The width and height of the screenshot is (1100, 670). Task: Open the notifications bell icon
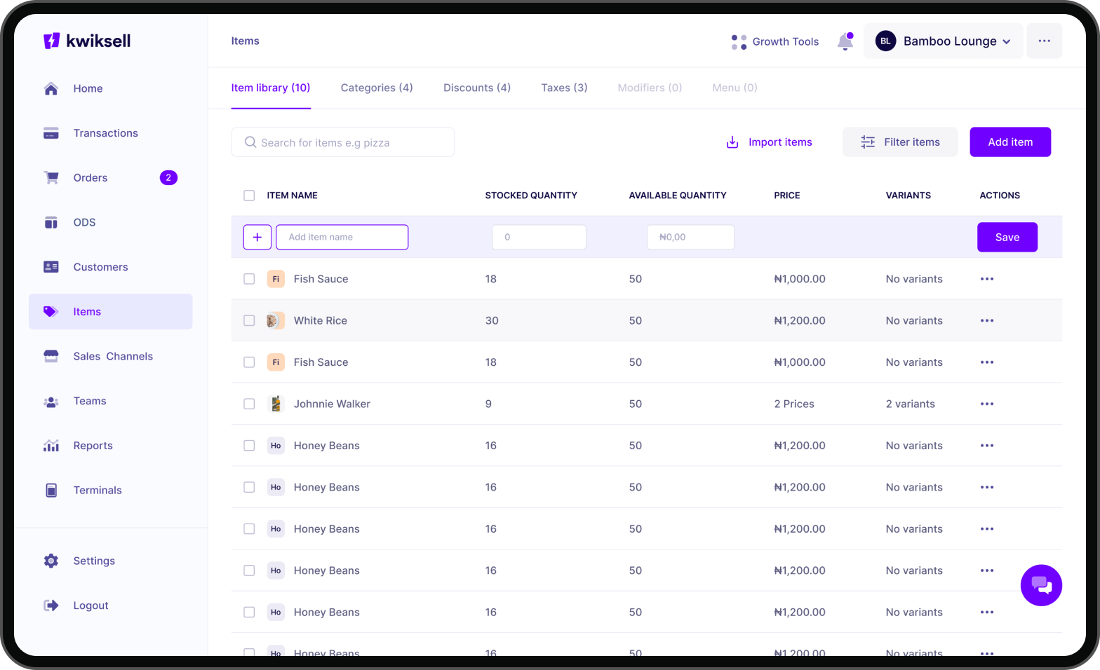845,42
